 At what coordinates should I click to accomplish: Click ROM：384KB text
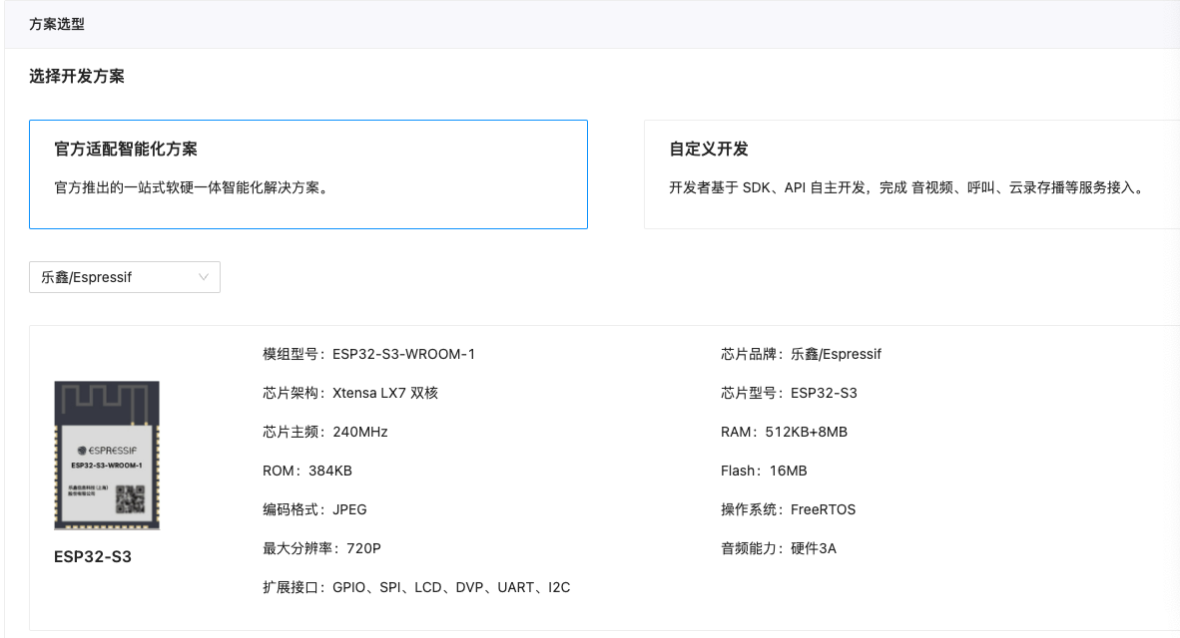coord(307,472)
